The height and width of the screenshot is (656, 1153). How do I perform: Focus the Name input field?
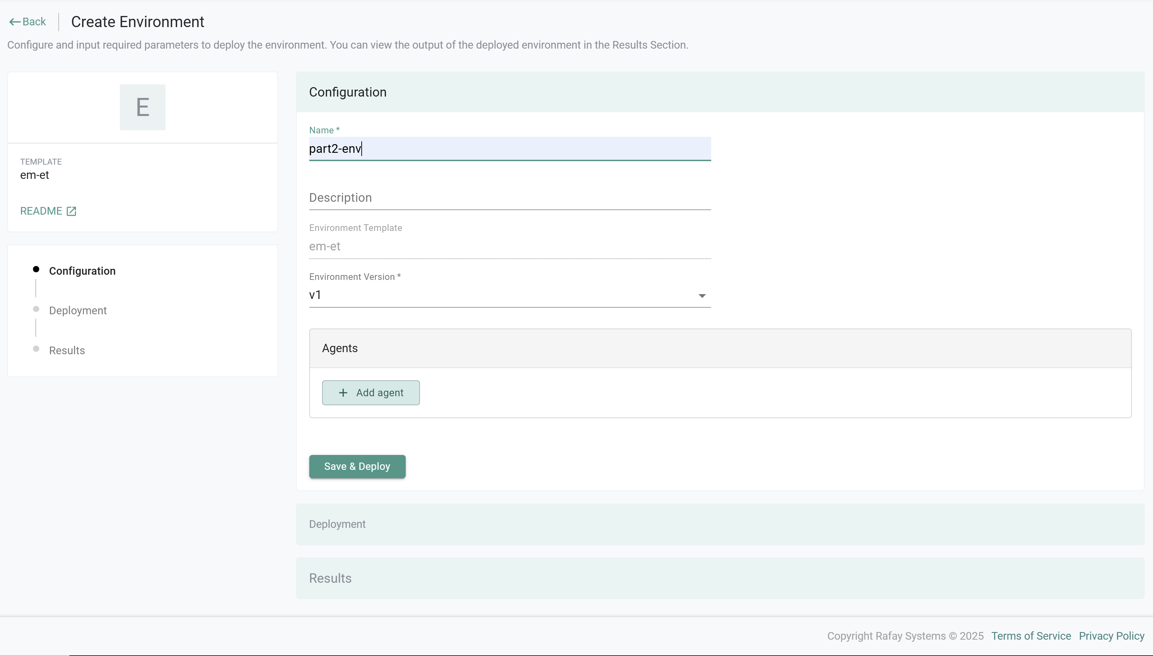pos(510,149)
